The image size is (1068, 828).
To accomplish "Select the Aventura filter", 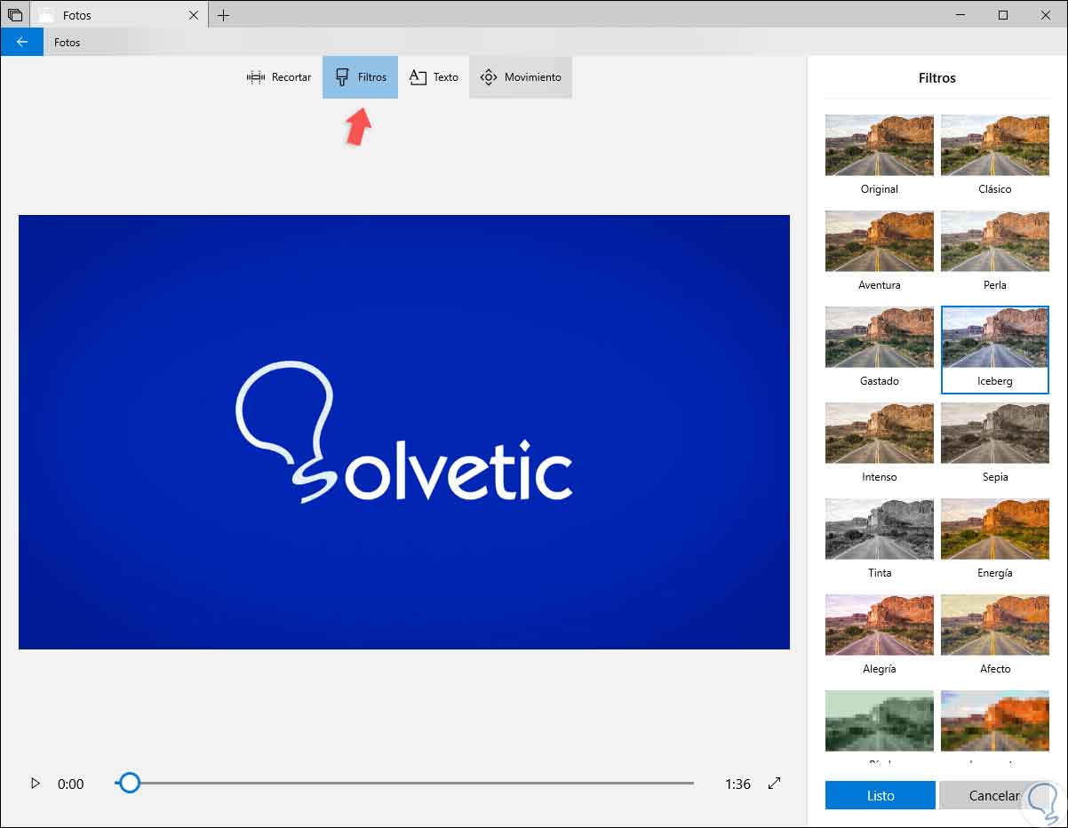I will tap(879, 242).
